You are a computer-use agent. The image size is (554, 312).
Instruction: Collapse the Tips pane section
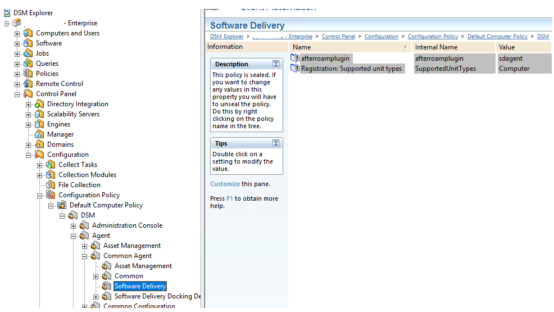[x=276, y=143]
